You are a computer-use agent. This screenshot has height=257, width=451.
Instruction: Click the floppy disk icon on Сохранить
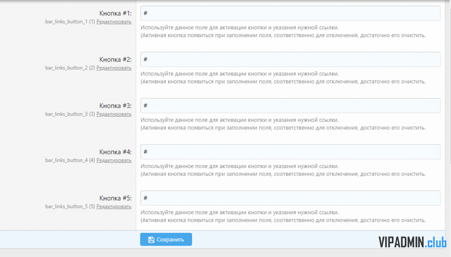(152, 240)
